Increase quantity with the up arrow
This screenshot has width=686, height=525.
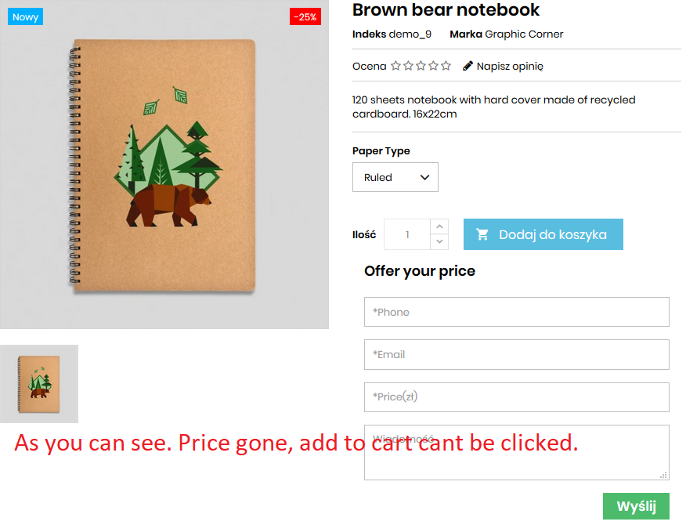pos(439,226)
